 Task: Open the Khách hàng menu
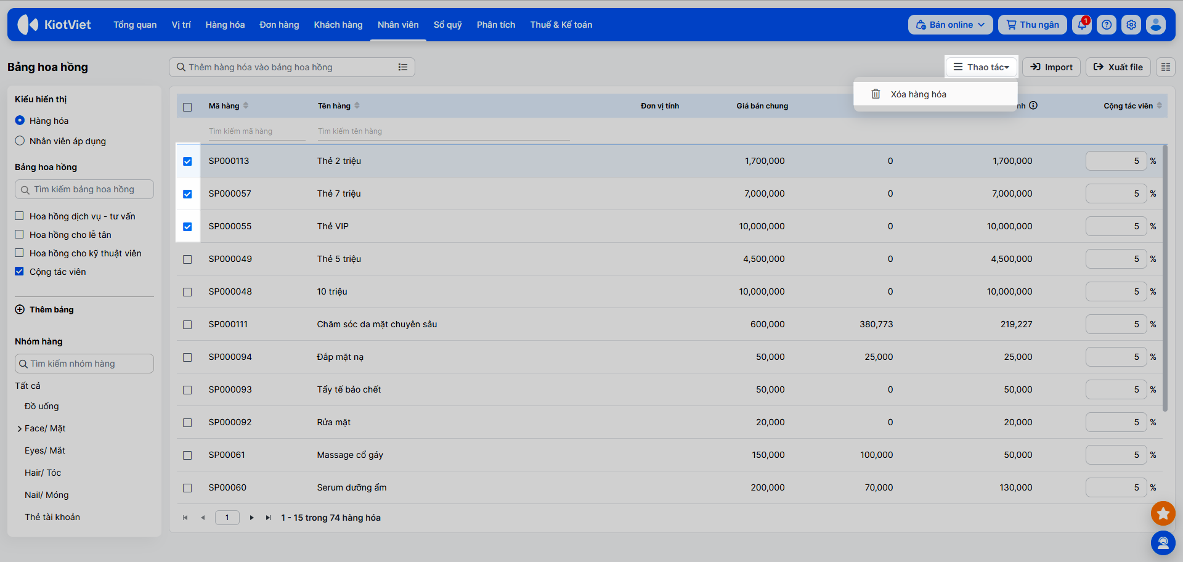[338, 25]
